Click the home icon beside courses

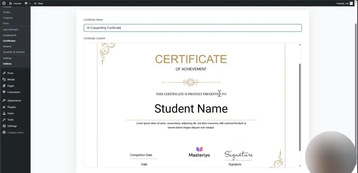click(x=10, y=3)
